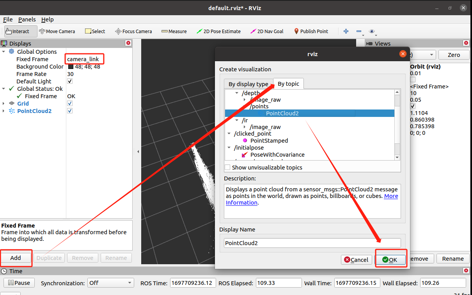Expand the PointCloud2 display in Displays panel
The width and height of the screenshot is (472, 295).
click(4, 111)
